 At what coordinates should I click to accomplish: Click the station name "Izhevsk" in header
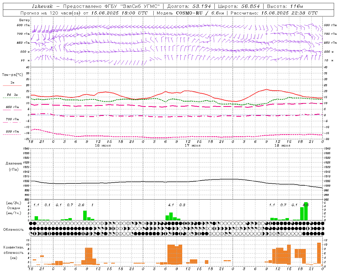coord(43,6)
